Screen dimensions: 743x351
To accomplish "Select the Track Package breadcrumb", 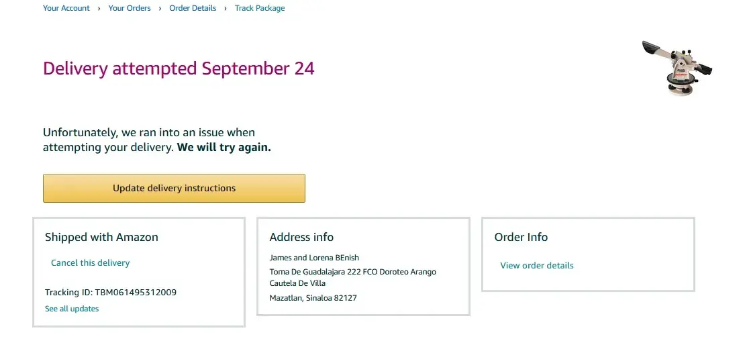I will (x=260, y=8).
